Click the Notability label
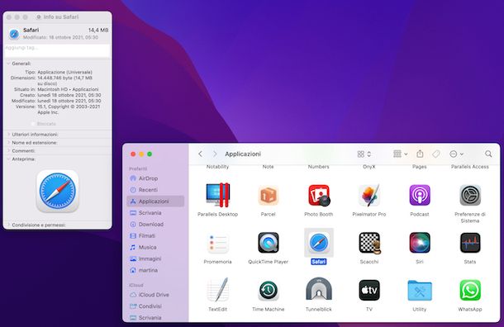 (217, 167)
